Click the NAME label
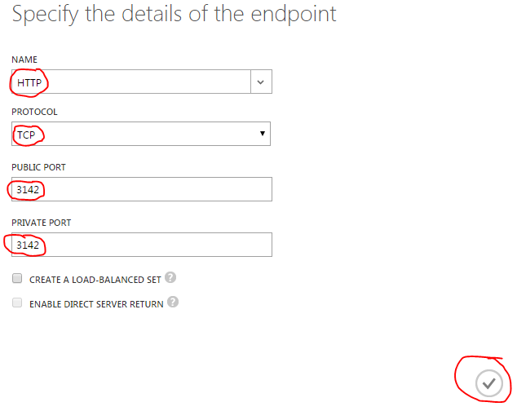Viewport: 517px width, 411px height. (x=24, y=60)
